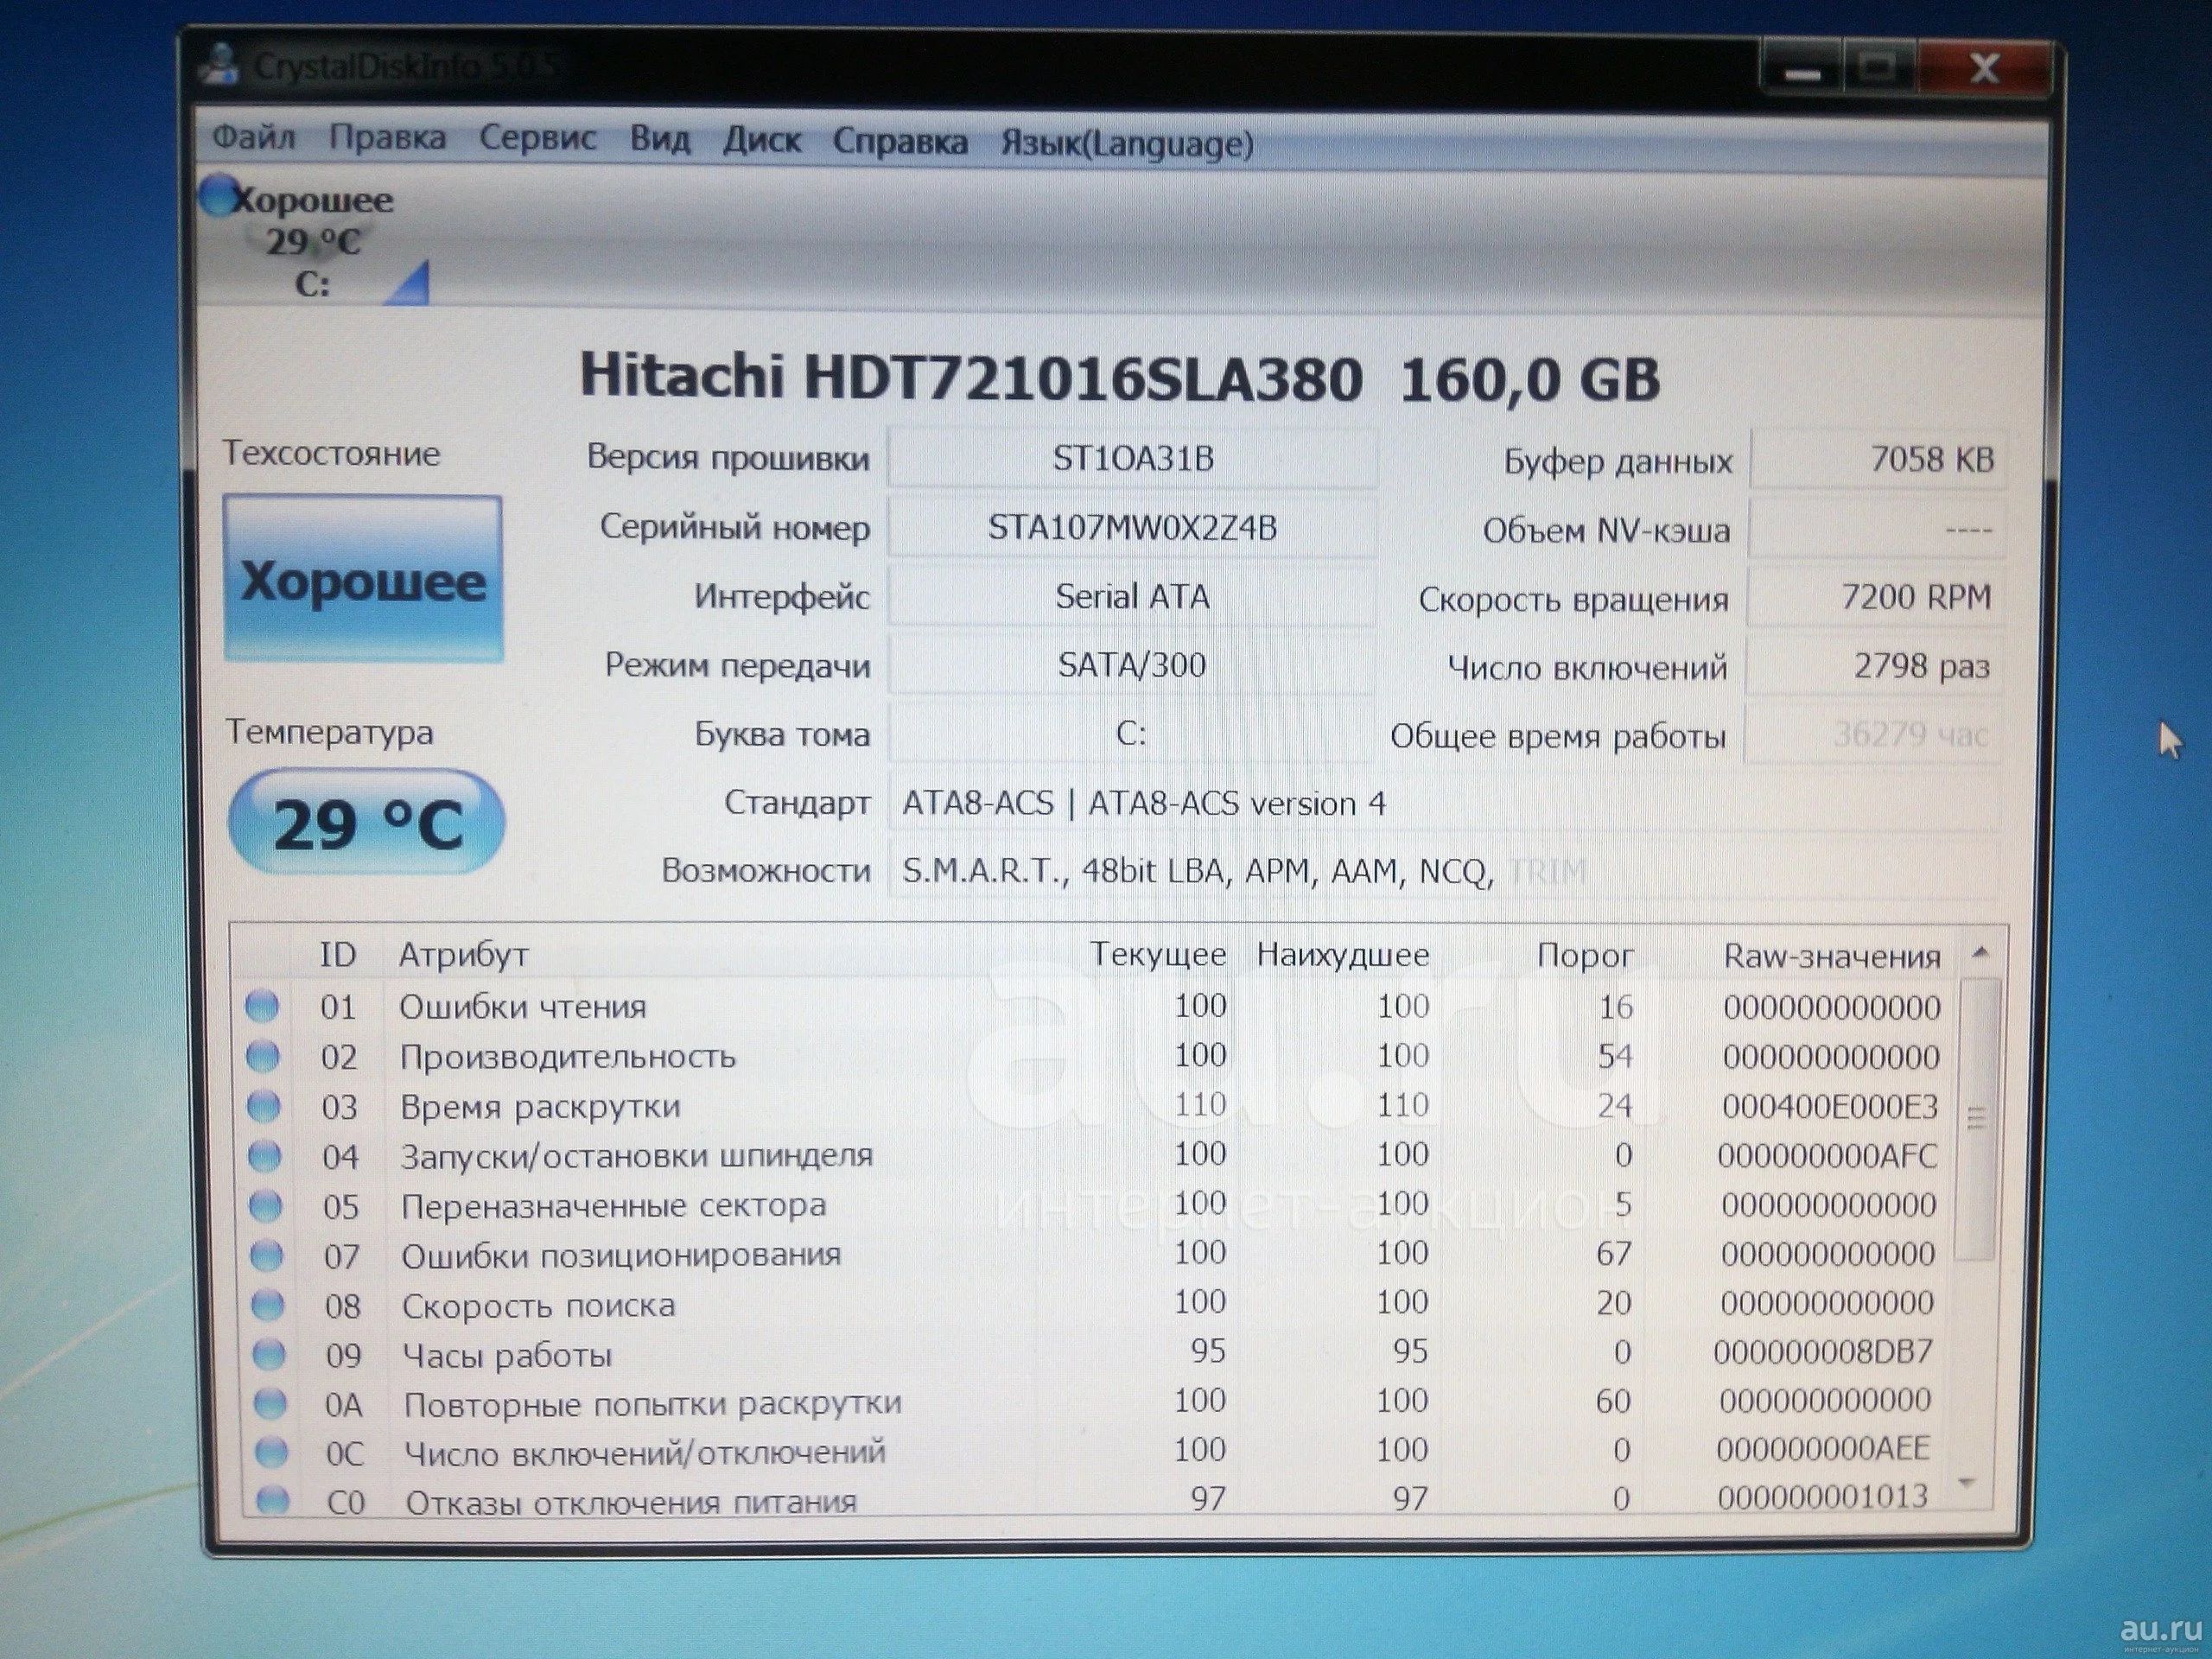Click the SATA/300 transfer mode field
The width and height of the screenshot is (2212, 1659).
1132,665
